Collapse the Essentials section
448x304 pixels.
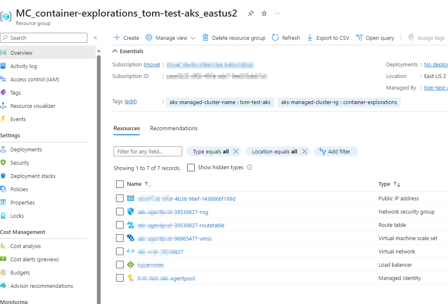click(115, 51)
